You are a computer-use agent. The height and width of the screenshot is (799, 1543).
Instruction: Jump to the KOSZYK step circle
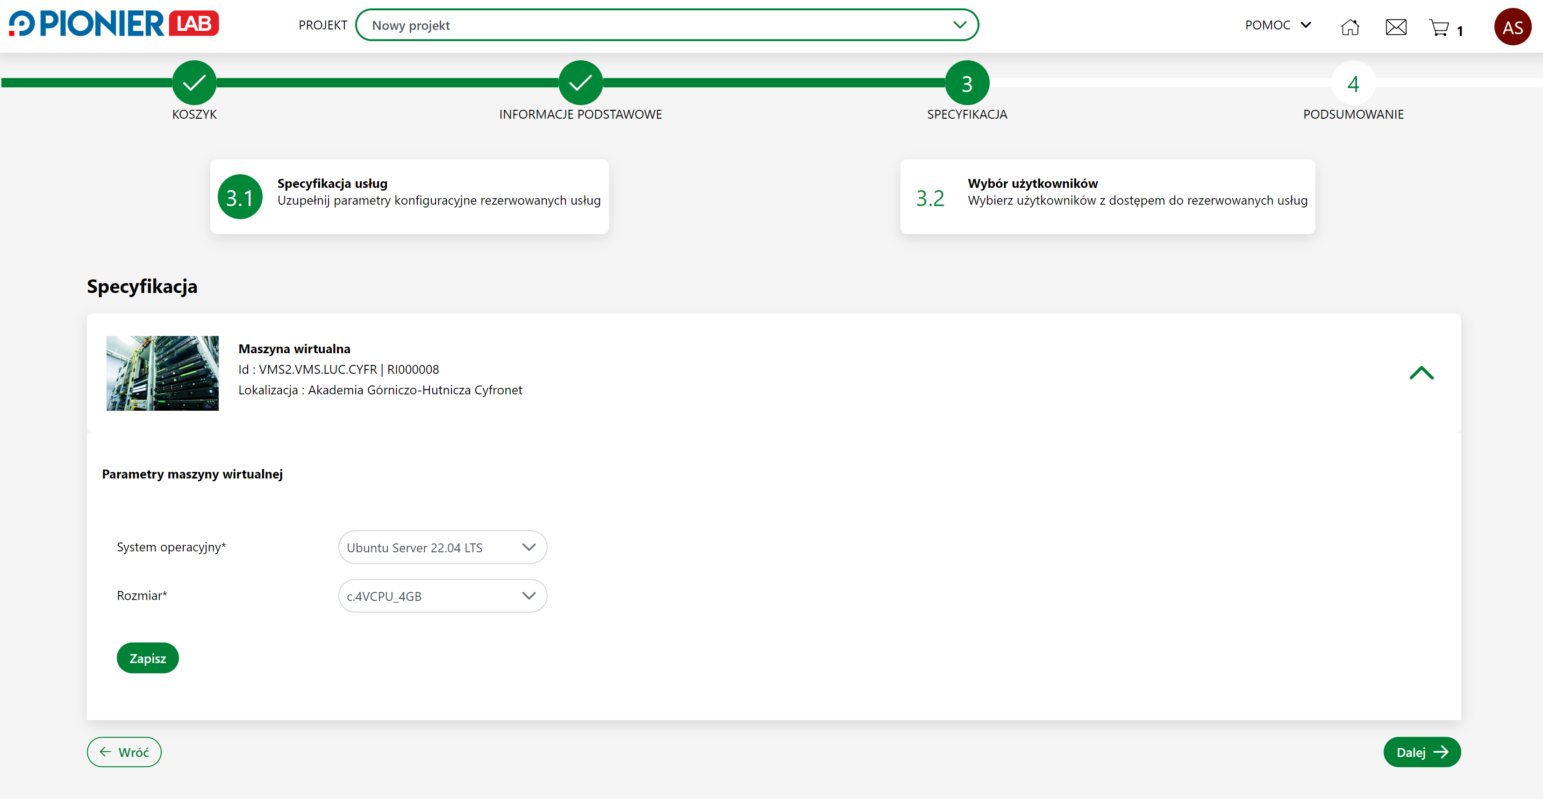pos(194,83)
